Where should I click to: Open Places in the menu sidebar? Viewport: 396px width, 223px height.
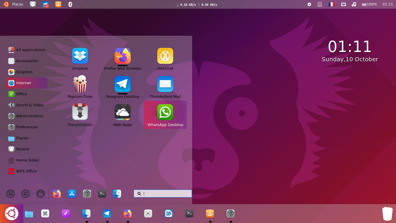[26, 138]
